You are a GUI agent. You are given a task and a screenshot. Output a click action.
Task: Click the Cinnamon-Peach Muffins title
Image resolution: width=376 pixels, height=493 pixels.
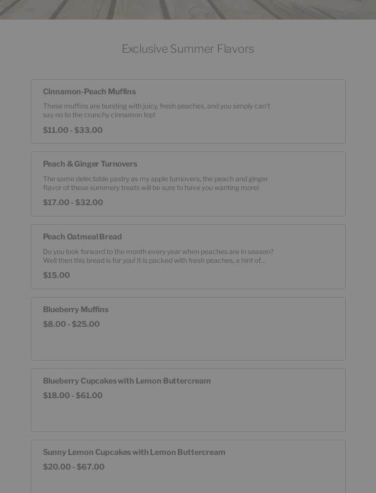click(x=89, y=91)
